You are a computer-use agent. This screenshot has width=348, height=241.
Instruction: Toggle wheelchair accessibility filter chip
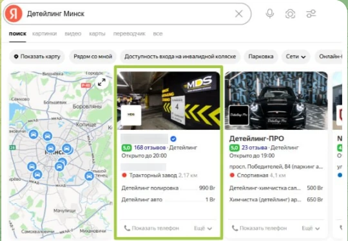pos(180,57)
